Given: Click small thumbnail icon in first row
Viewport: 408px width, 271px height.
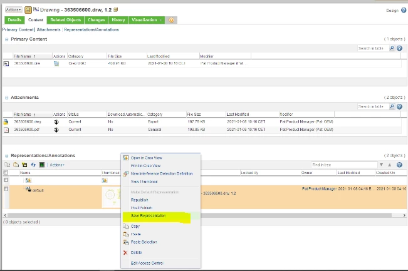Looking at the screenshot, I should click(105, 180).
